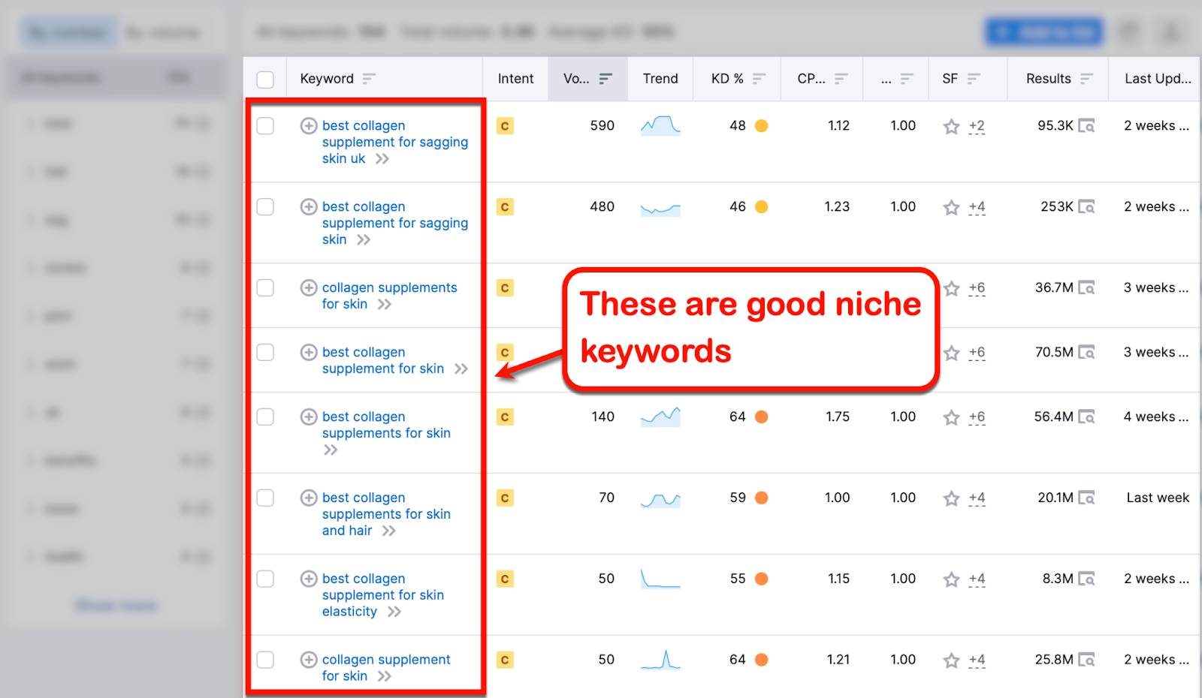Viewport: 1202px width, 698px height.
Task: Check the row with volume 480
Action: point(265,207)
